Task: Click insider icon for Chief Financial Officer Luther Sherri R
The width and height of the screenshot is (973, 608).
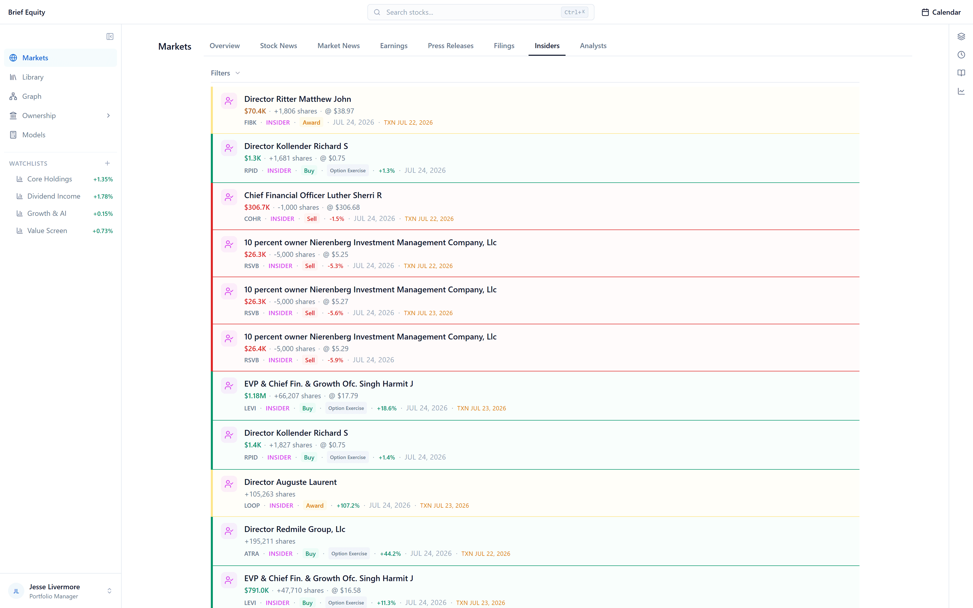Action: point(229,197)
